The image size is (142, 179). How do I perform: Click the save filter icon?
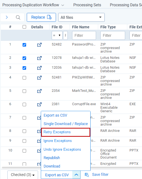coord(87,175)
